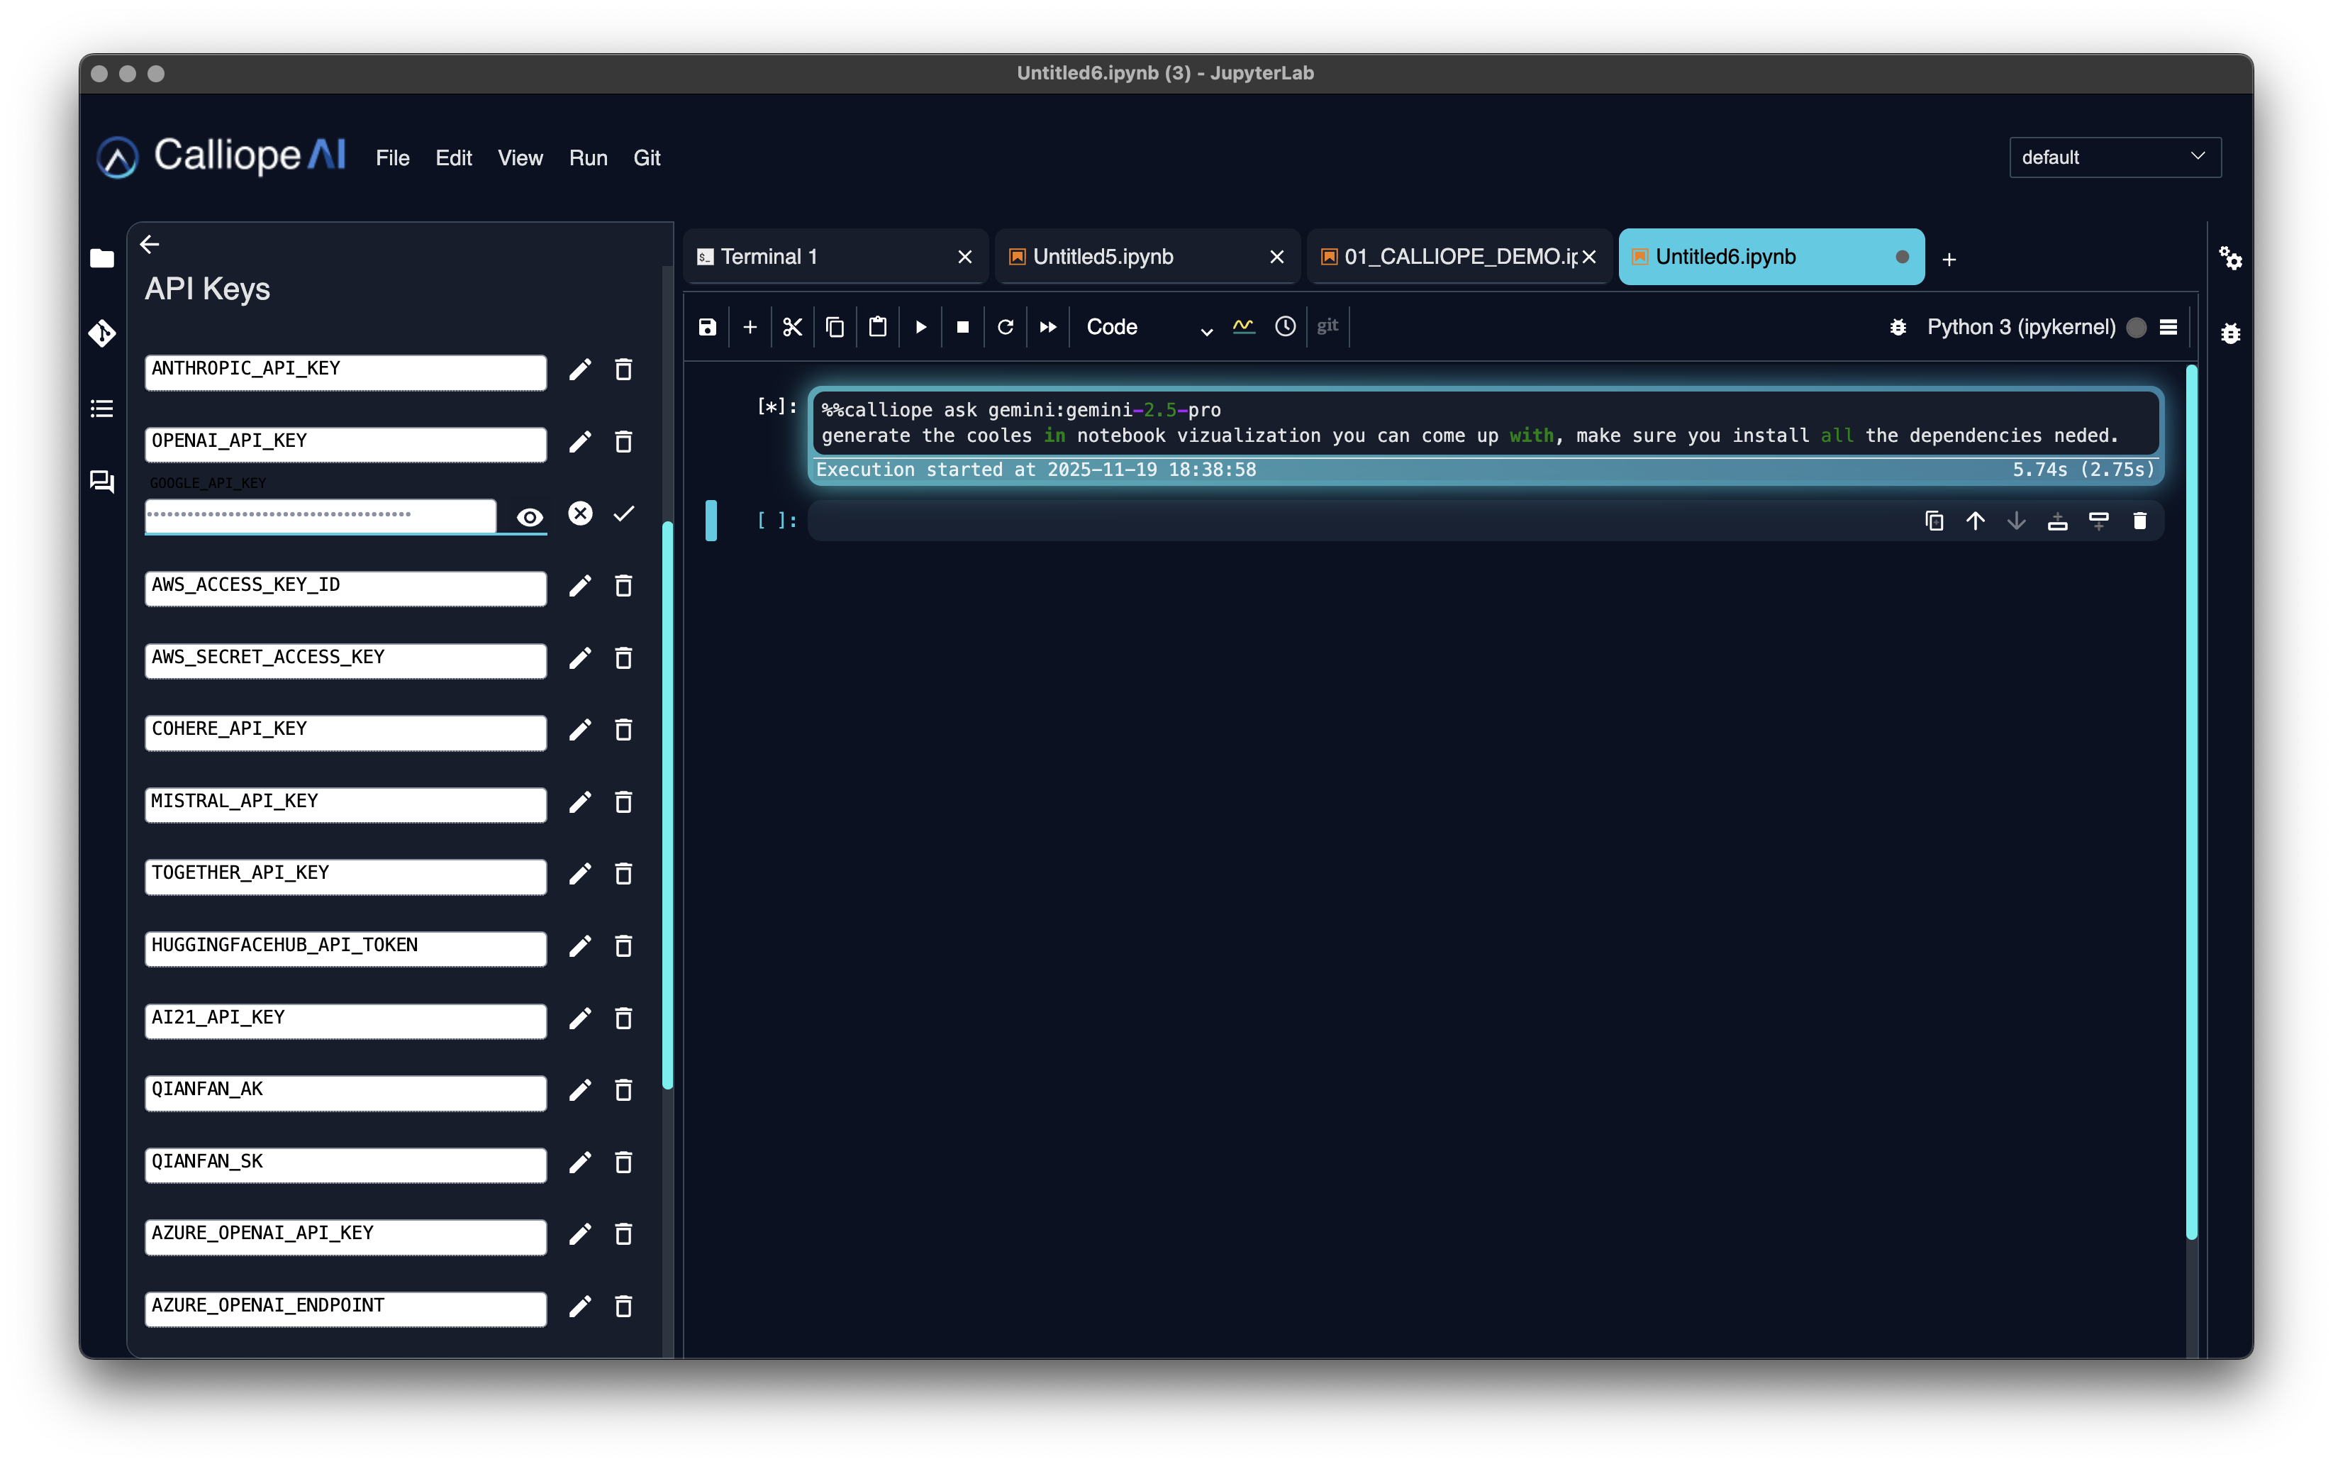The width and height of the screenshot is (2333, 1464).
Task: Delete the OPENAI_API_KEY entry
Action: click(623, 443)
